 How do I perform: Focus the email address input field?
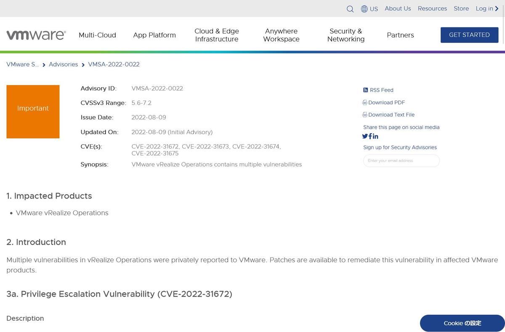pos(401,161)
